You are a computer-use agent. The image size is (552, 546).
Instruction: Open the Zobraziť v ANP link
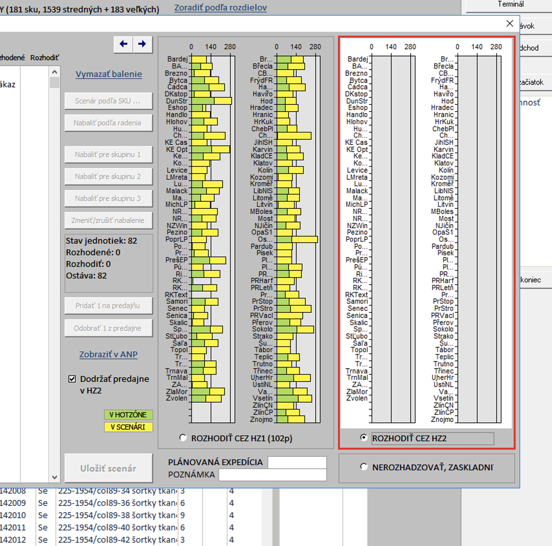(108, 354)
